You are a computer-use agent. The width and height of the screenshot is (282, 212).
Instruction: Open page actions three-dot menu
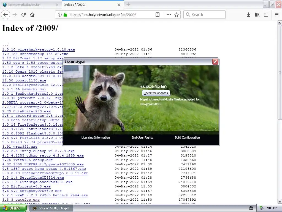(169, 15)
